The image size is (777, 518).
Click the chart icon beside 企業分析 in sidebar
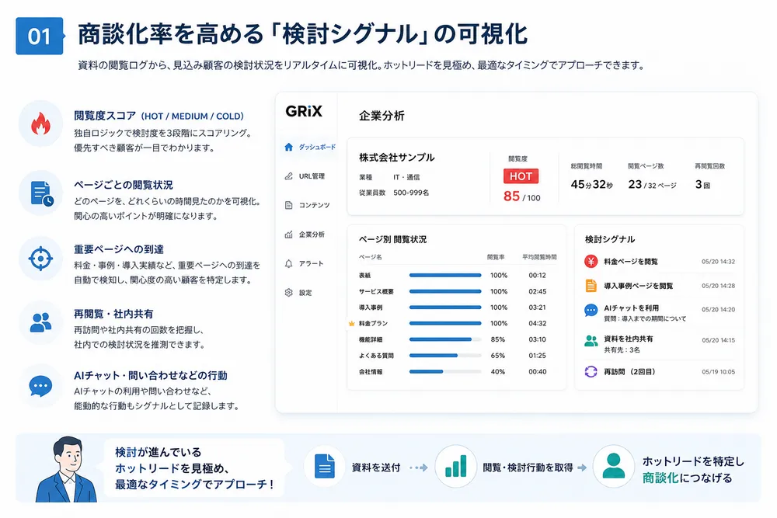coord(289,235)
